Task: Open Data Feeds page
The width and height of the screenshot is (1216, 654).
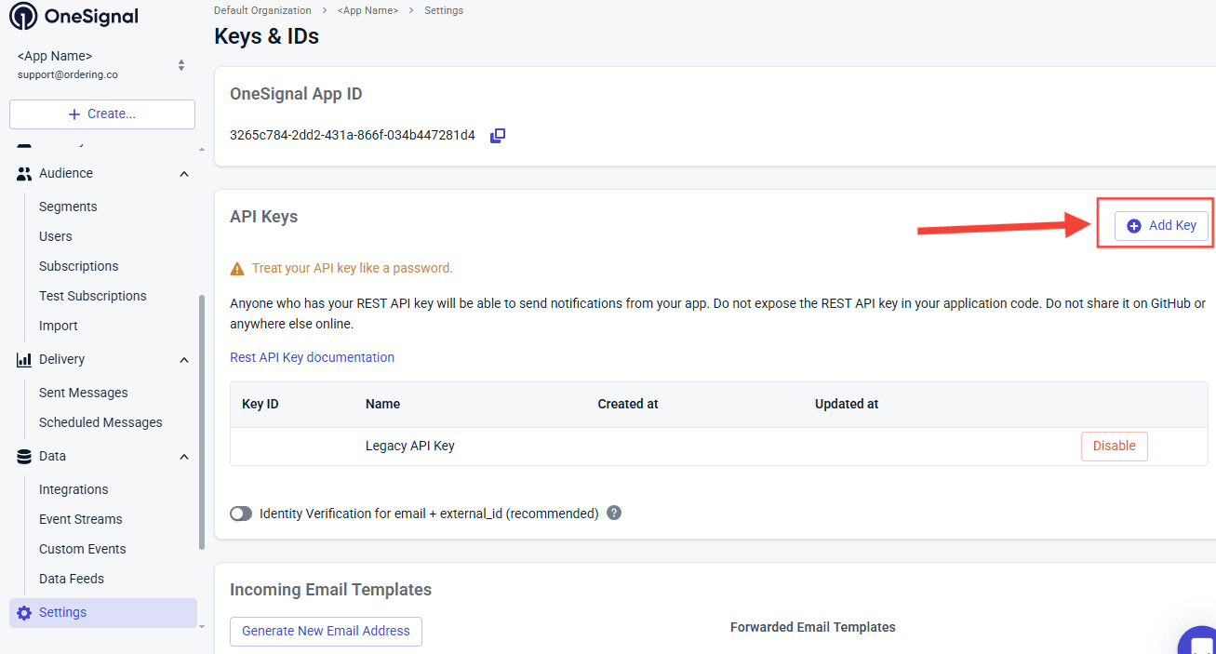Action: 72,579
